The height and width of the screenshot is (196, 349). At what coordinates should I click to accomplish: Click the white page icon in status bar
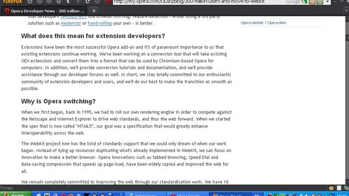click(339, 188)
